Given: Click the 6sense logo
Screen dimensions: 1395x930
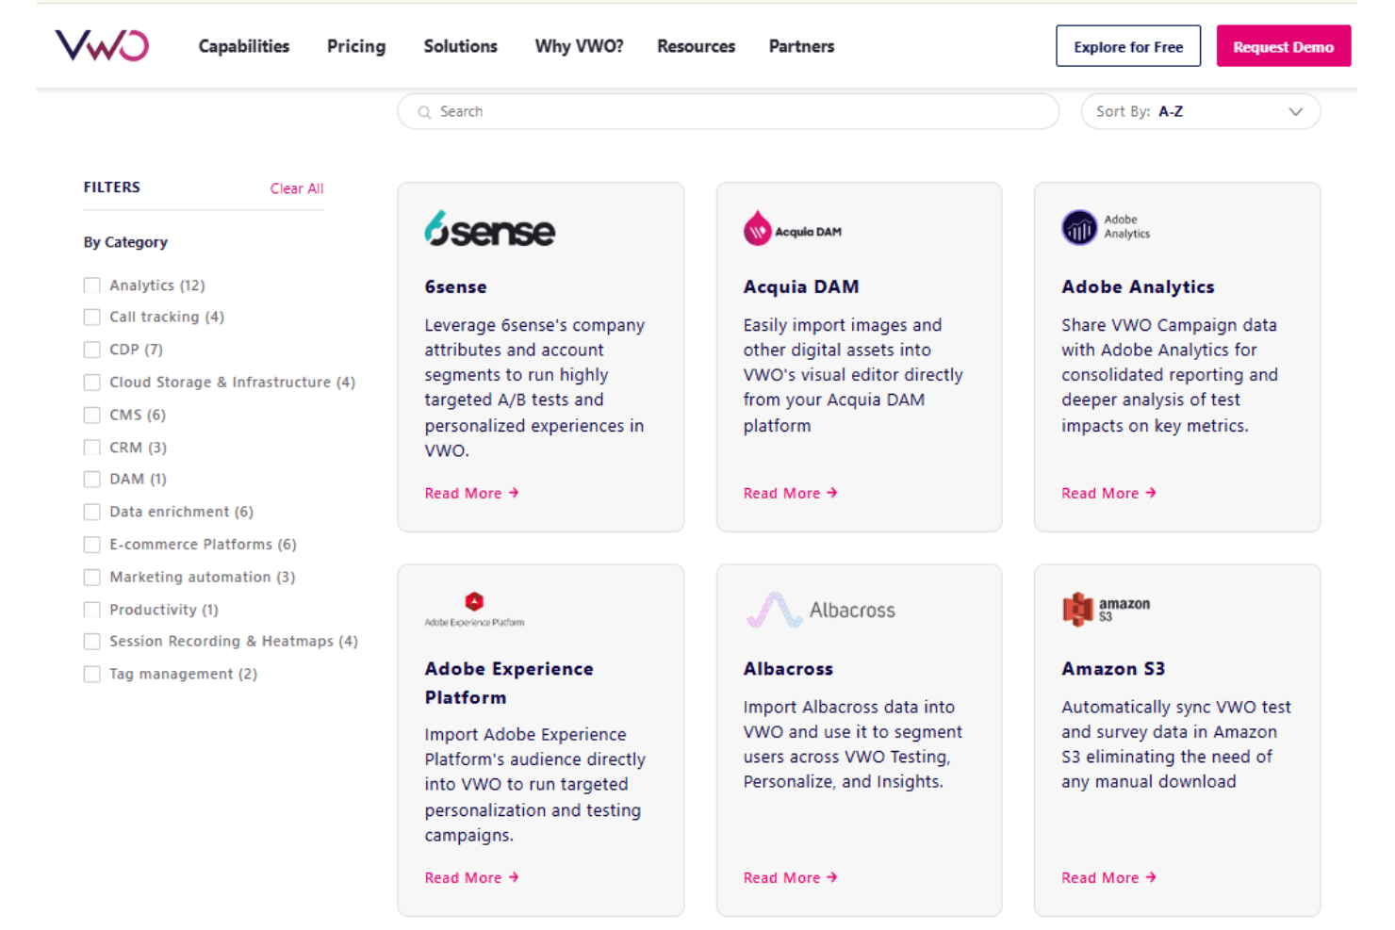Looking at the screenshot, I should point(489,229).
